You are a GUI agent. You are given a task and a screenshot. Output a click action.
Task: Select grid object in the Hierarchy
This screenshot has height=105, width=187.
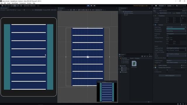coord(126,15)
